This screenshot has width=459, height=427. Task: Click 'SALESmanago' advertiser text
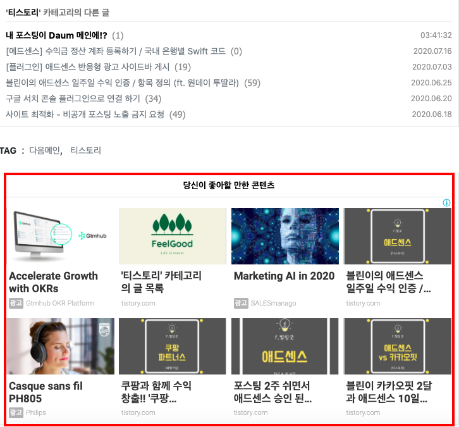pyautogui.click(x=273, y=303)
